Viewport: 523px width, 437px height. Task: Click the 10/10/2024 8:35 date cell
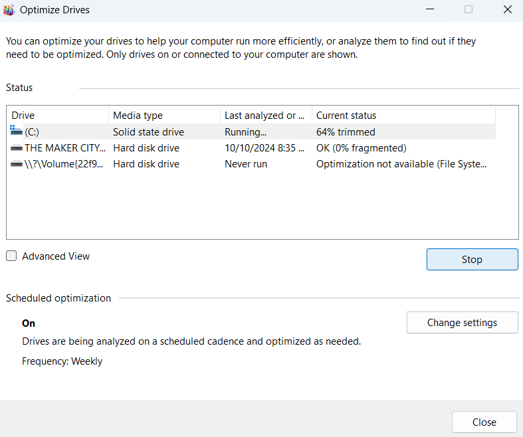[x=264, y=148]
